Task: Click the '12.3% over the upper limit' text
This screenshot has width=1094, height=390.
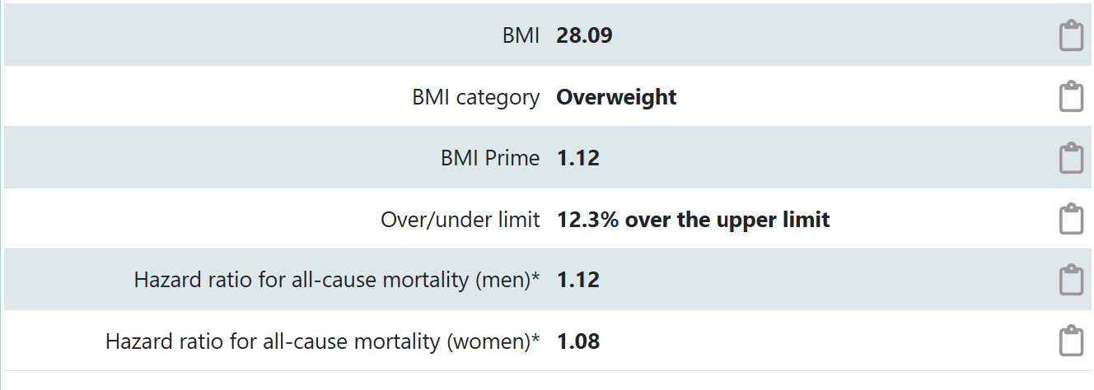Action: (694, 220)
